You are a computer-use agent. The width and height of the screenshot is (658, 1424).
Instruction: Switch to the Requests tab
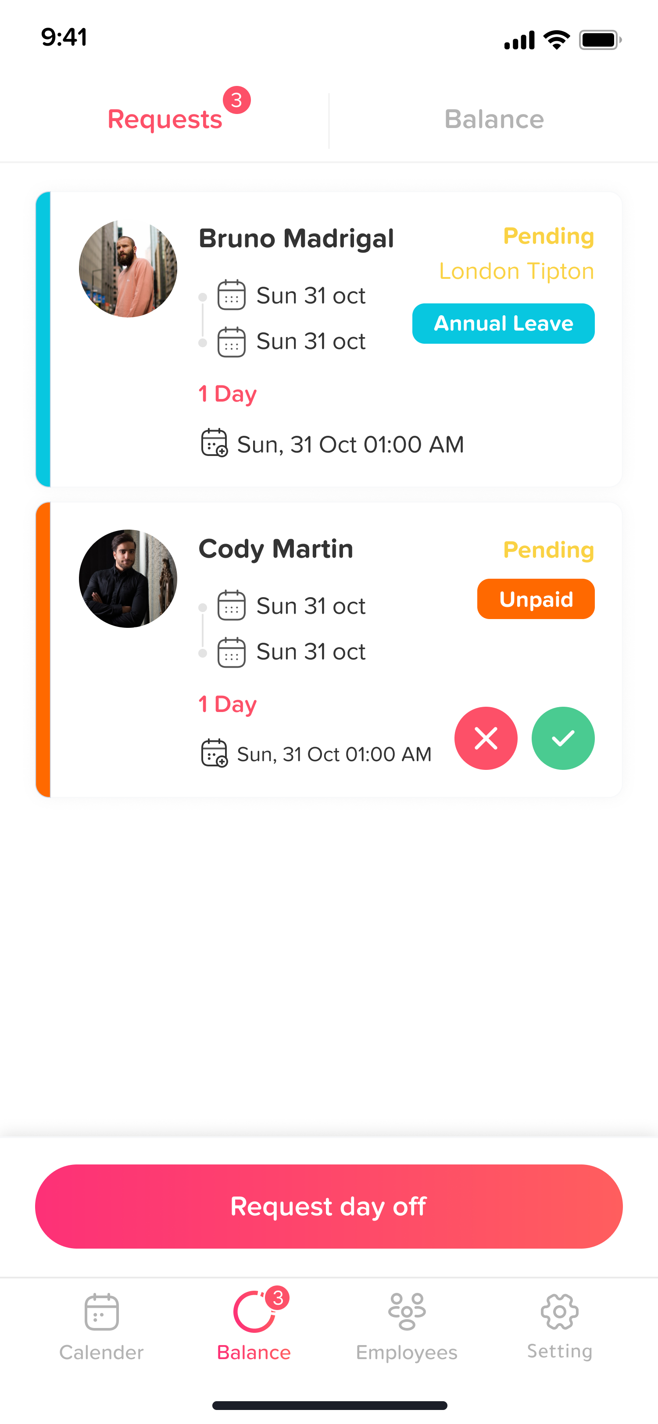click(165, 119)
